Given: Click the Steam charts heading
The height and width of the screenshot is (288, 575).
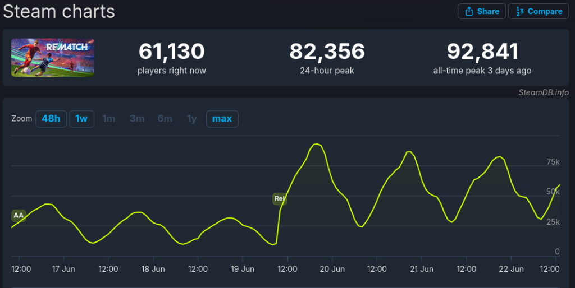Looking at the screenshot, I should click(x=59, y=11).
